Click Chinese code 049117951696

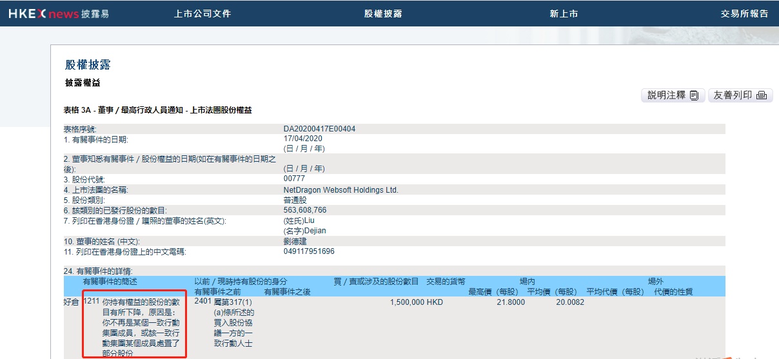[x=310, y=251]
